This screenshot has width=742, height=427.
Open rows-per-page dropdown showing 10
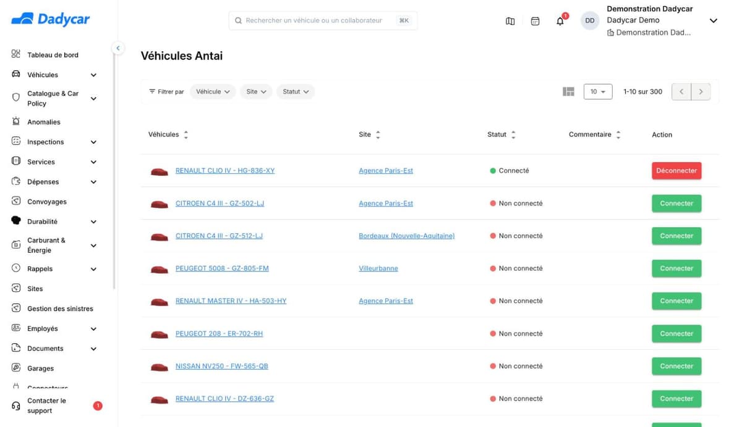pos(598,91)
